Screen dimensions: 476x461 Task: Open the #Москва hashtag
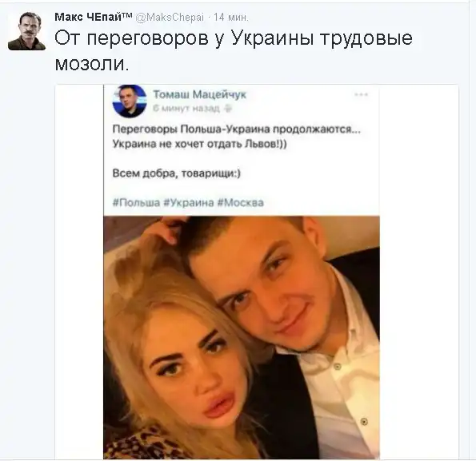[241, 202]
